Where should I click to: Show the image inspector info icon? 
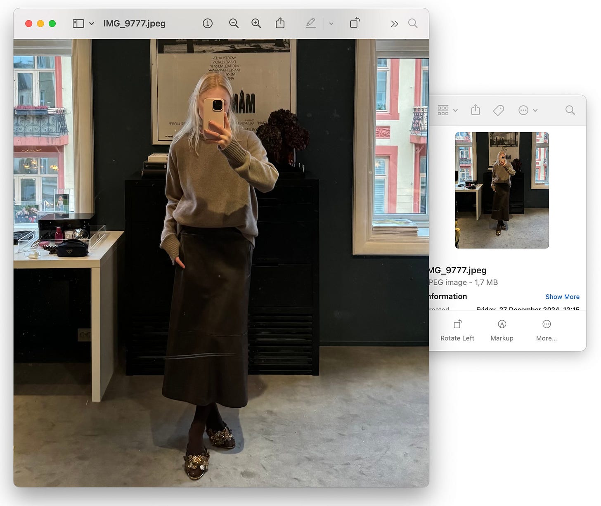click(x=208, y=24)
